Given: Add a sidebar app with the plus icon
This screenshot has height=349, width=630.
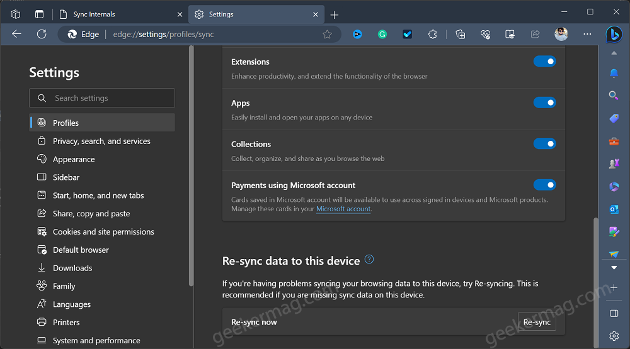Looking at the screenshot, I should click(614, 287).
